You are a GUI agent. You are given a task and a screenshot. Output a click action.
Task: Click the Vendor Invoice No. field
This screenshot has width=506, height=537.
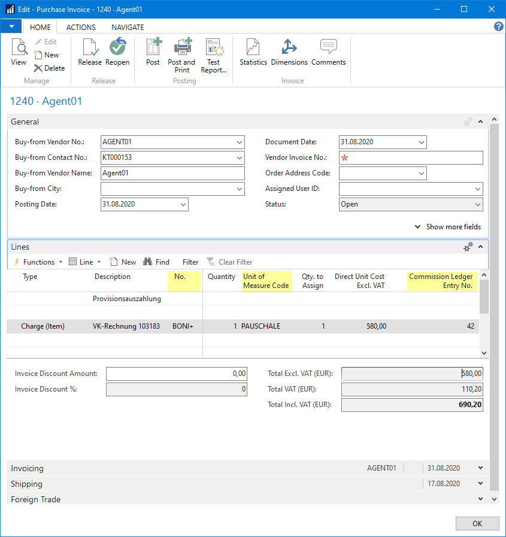pos(410,157)
